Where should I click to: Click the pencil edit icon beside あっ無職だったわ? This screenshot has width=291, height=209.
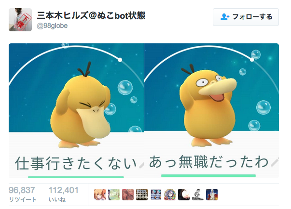click(275, 162)
